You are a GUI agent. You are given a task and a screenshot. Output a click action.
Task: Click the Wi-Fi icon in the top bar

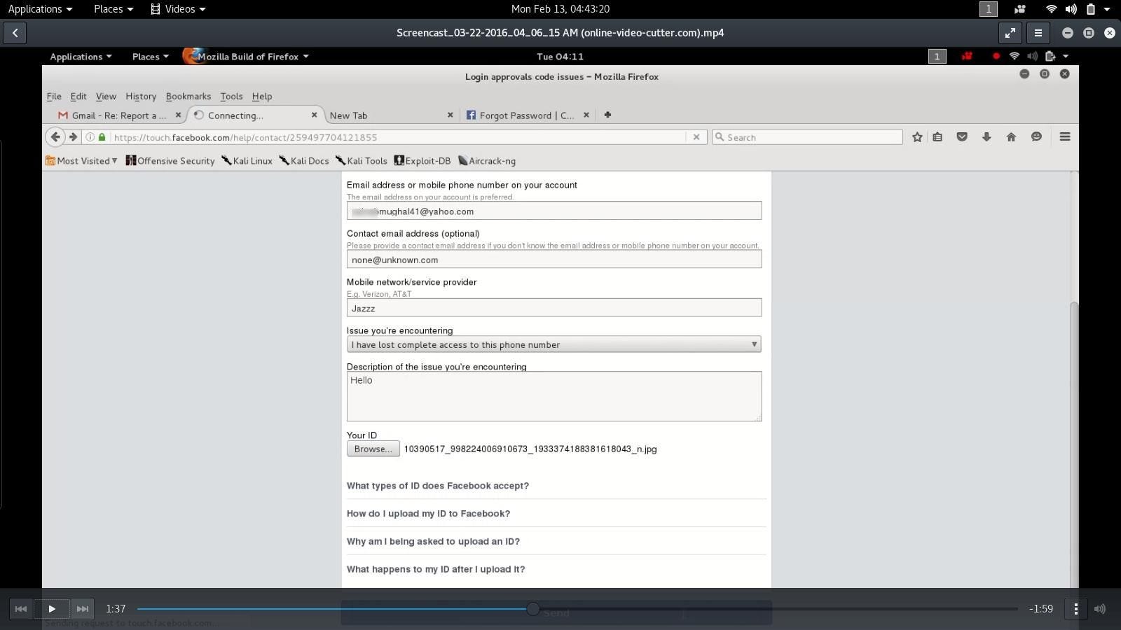click(x=1051, y=9)
